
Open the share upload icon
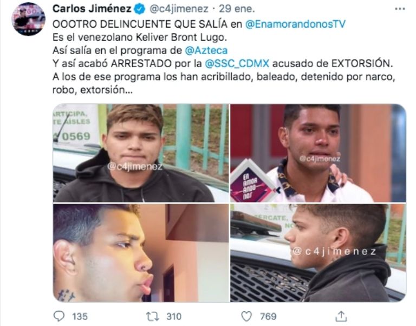click(341, 316)
